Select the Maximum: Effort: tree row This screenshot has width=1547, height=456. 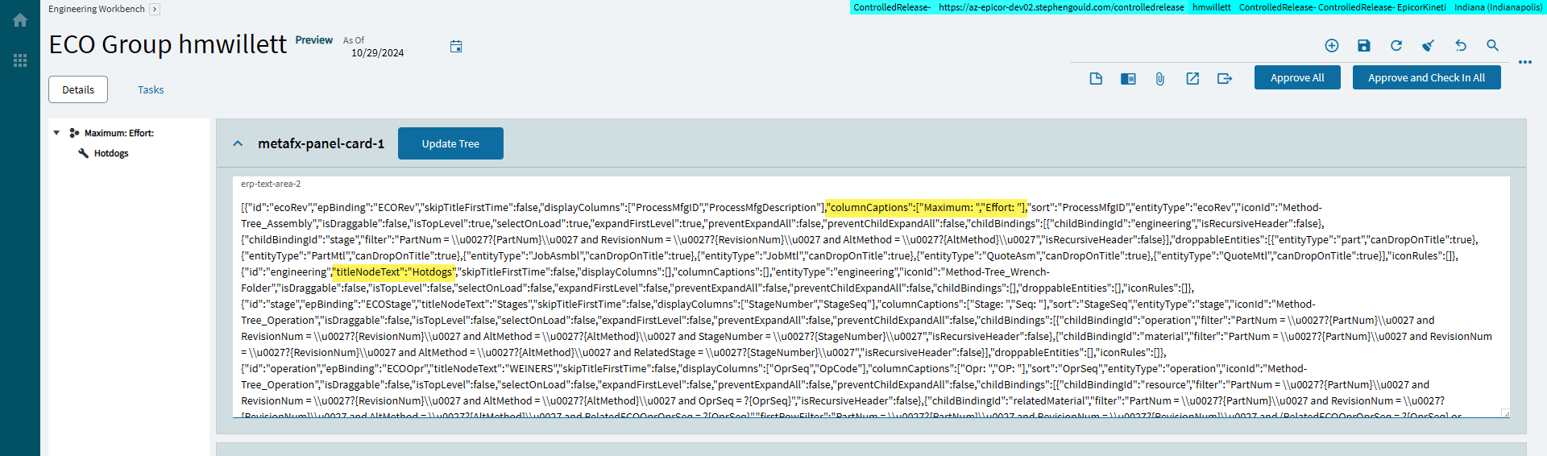pyautogui.click(x=119, y=133)
